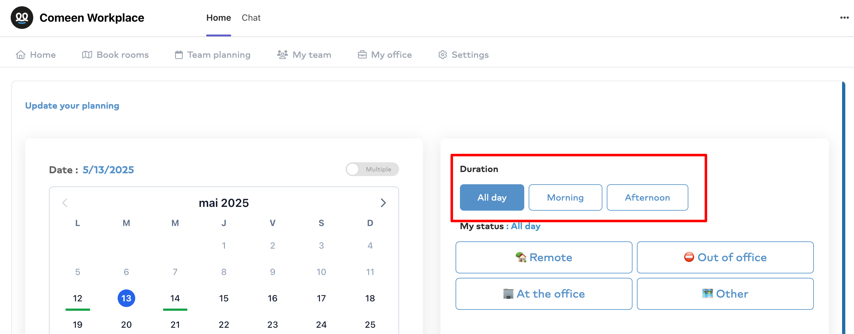The image size is (854, 334).
Task: Select day 14 in the calendar
Action: click(x=175, y=298)
